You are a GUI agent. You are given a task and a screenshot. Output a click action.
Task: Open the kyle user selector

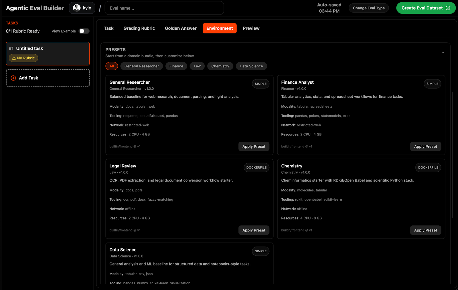click(82, 8)
